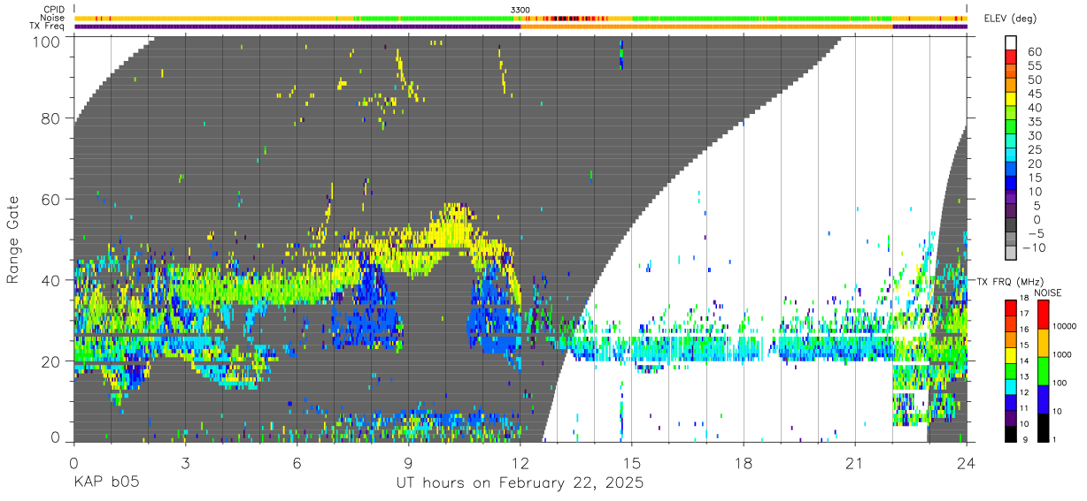Click the UT hours on February 22, 2025 title
1087x501 pixels.
pyautogui.click(x=520, y=483)
